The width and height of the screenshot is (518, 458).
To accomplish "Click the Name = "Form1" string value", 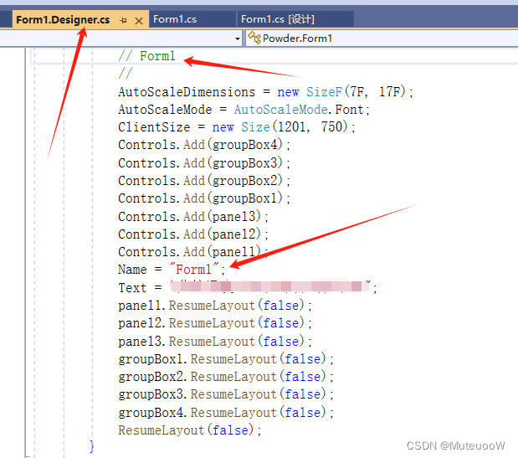I will pyautogui.click(x=194, y=270).
